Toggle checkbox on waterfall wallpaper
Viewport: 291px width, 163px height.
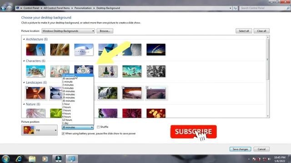99,87
